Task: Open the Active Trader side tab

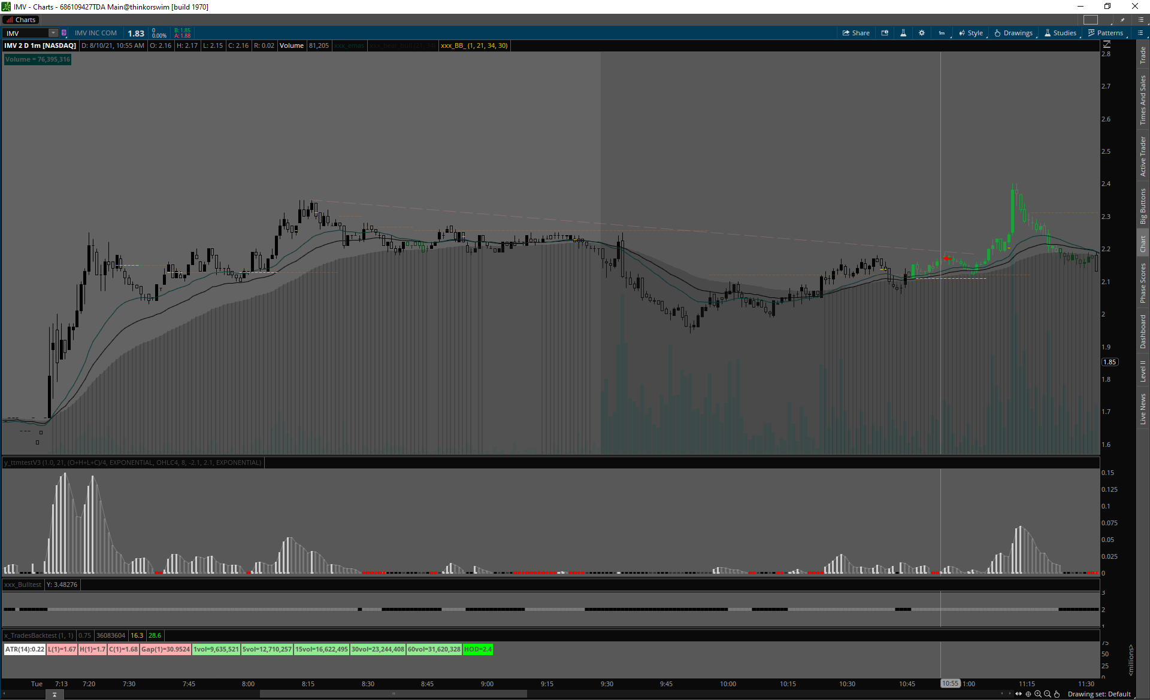Action: 1143,156
